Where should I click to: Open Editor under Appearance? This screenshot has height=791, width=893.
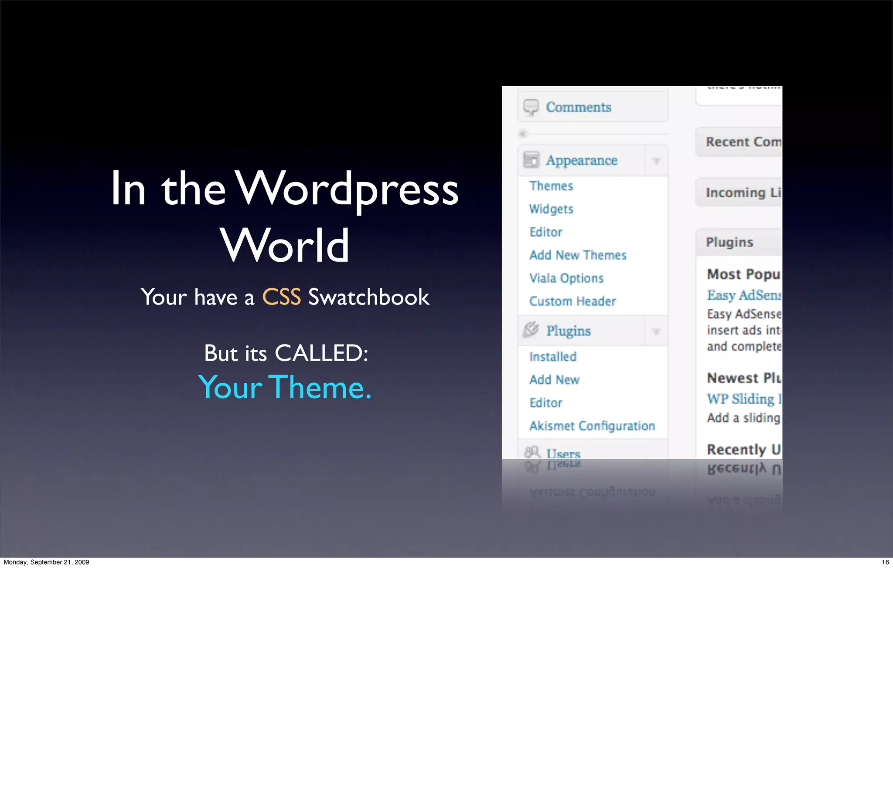[545, 232]
